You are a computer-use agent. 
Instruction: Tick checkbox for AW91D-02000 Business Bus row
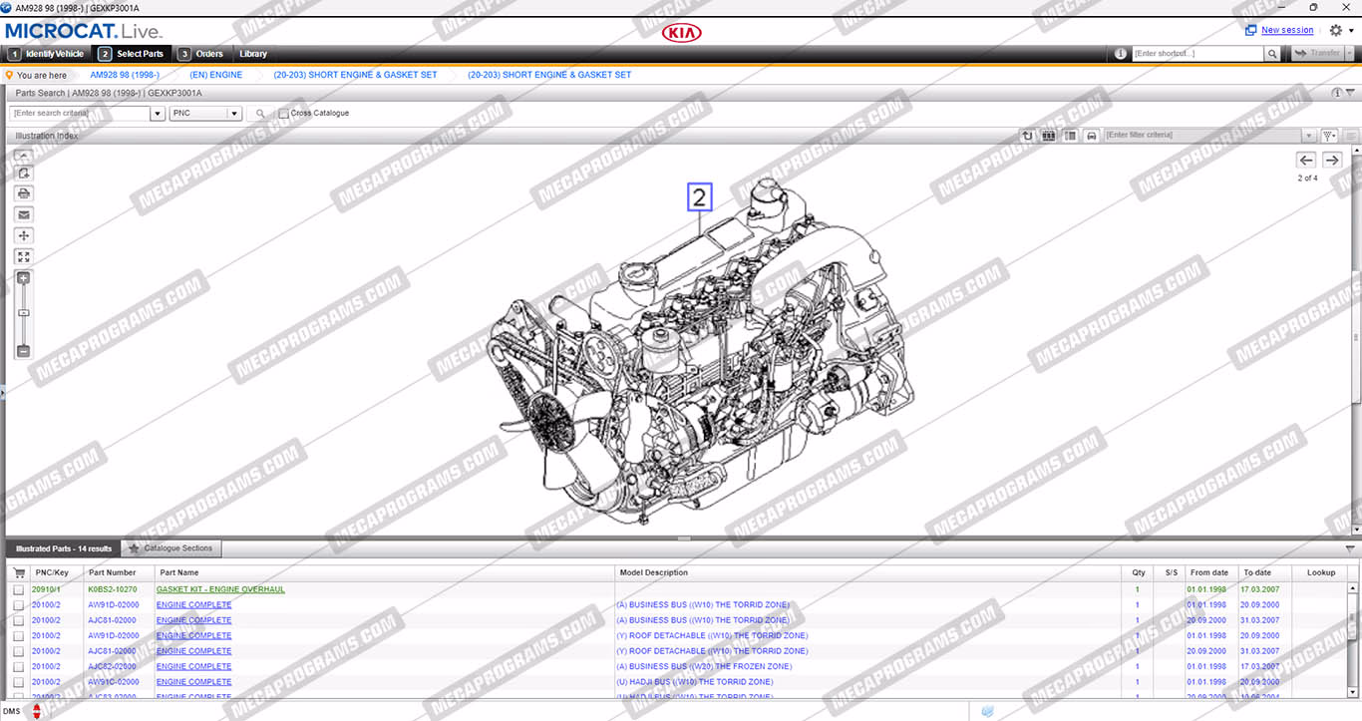click(x=19, y=605)
